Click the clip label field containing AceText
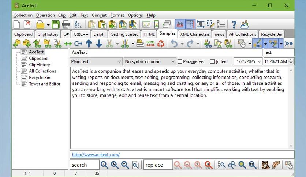The image size is (306, 177). tap(166, 52)
